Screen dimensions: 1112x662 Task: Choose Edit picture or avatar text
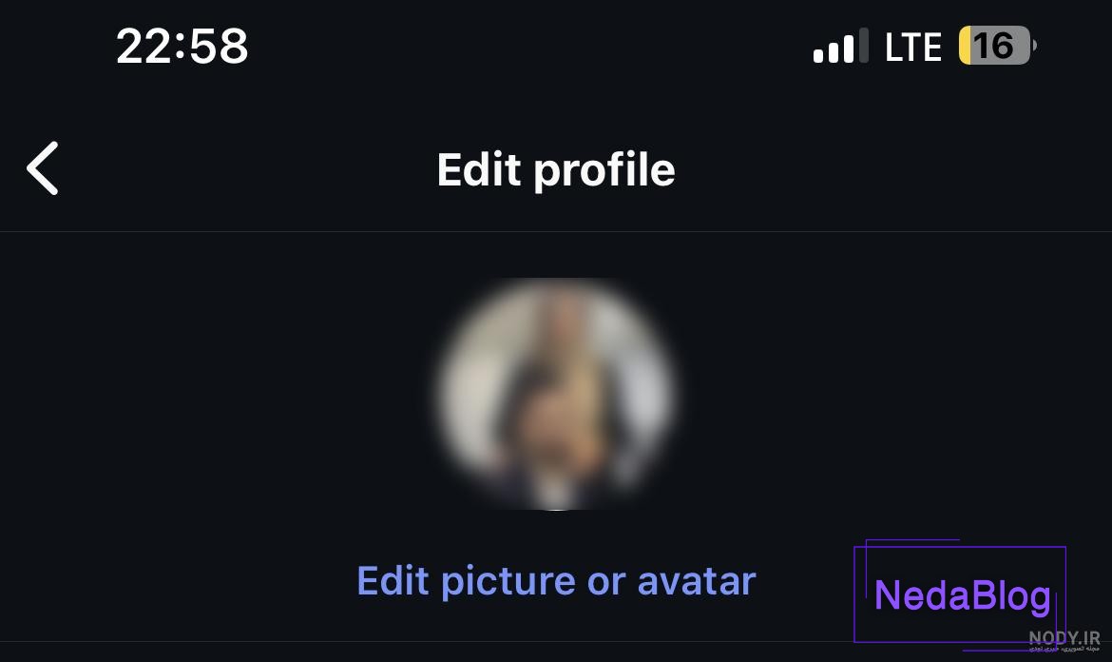pyautogui.click(x=556, y=582)
